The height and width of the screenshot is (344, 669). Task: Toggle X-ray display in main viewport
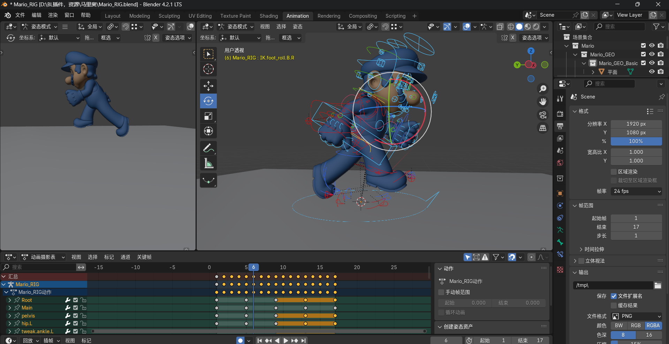pos(500,27)
